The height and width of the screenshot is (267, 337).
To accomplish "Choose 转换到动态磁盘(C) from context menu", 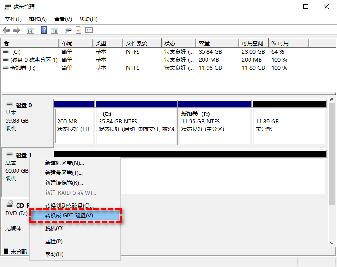I will pyautogui.click(x=69, y=206).
